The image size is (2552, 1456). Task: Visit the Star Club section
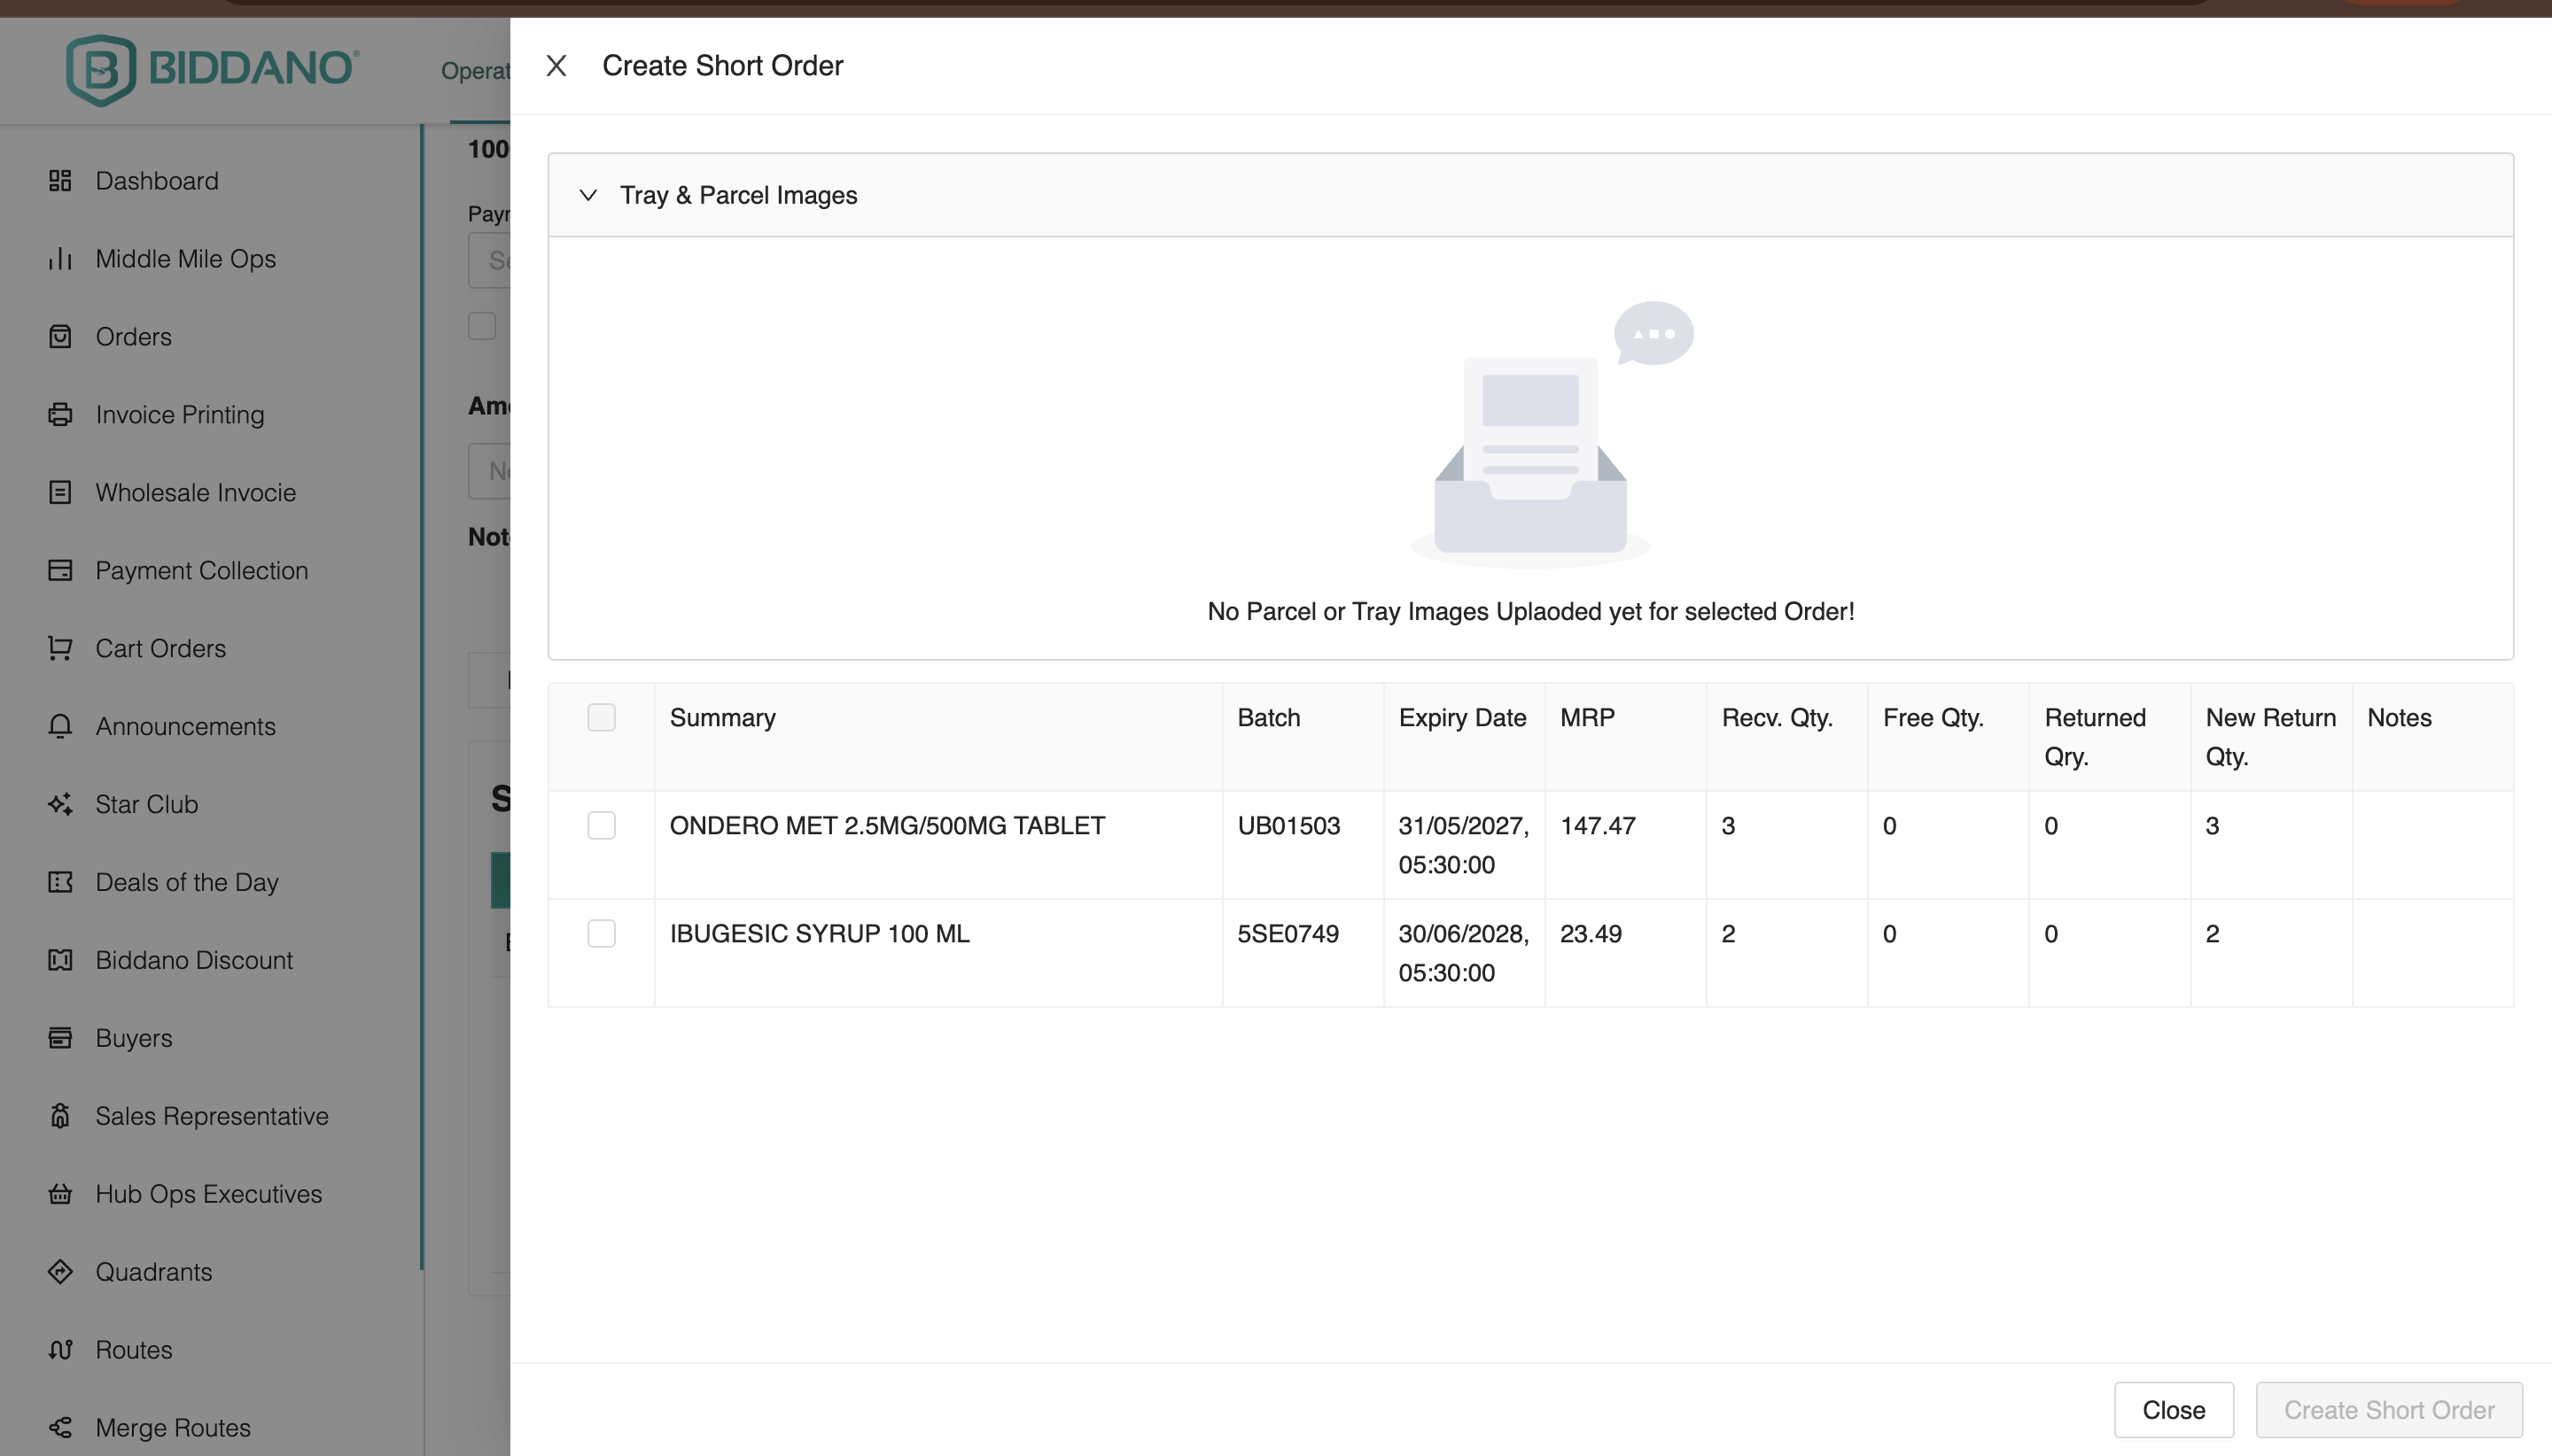tap(147, 805)
